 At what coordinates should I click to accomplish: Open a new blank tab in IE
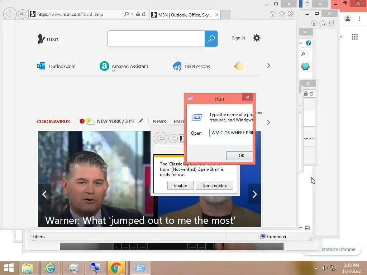point(226,15)
